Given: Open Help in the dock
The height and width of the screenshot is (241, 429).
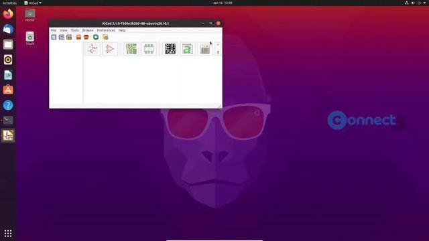Looking at the screenshot, I should [8, 105].
